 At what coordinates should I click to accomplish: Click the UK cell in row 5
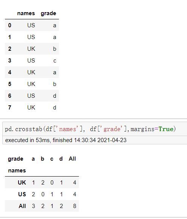click(31, 84)
